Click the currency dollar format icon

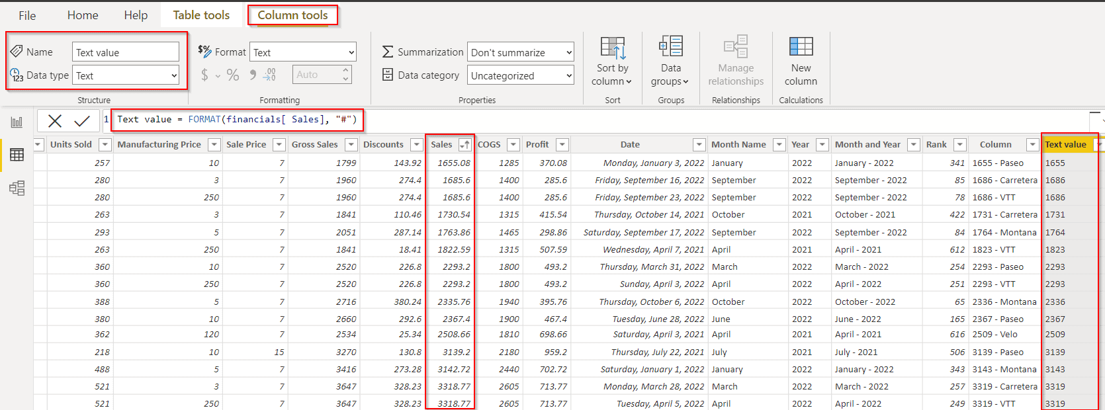point(204,75)
